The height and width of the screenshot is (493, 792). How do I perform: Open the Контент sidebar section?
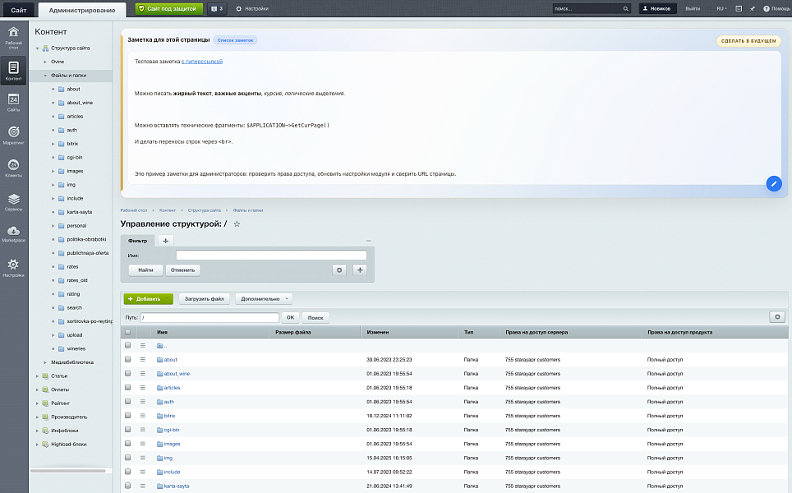14,70
